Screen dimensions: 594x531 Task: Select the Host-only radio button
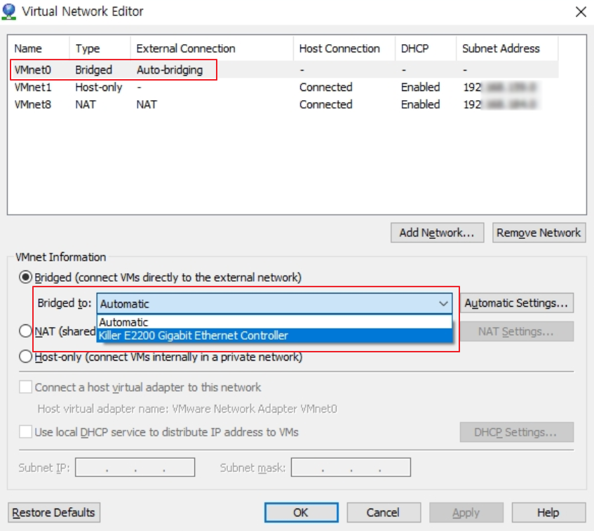[x=25, y=357]
